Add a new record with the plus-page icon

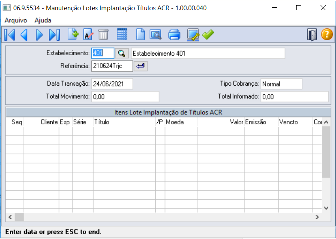pyautogui.click(x=73, y=34)
